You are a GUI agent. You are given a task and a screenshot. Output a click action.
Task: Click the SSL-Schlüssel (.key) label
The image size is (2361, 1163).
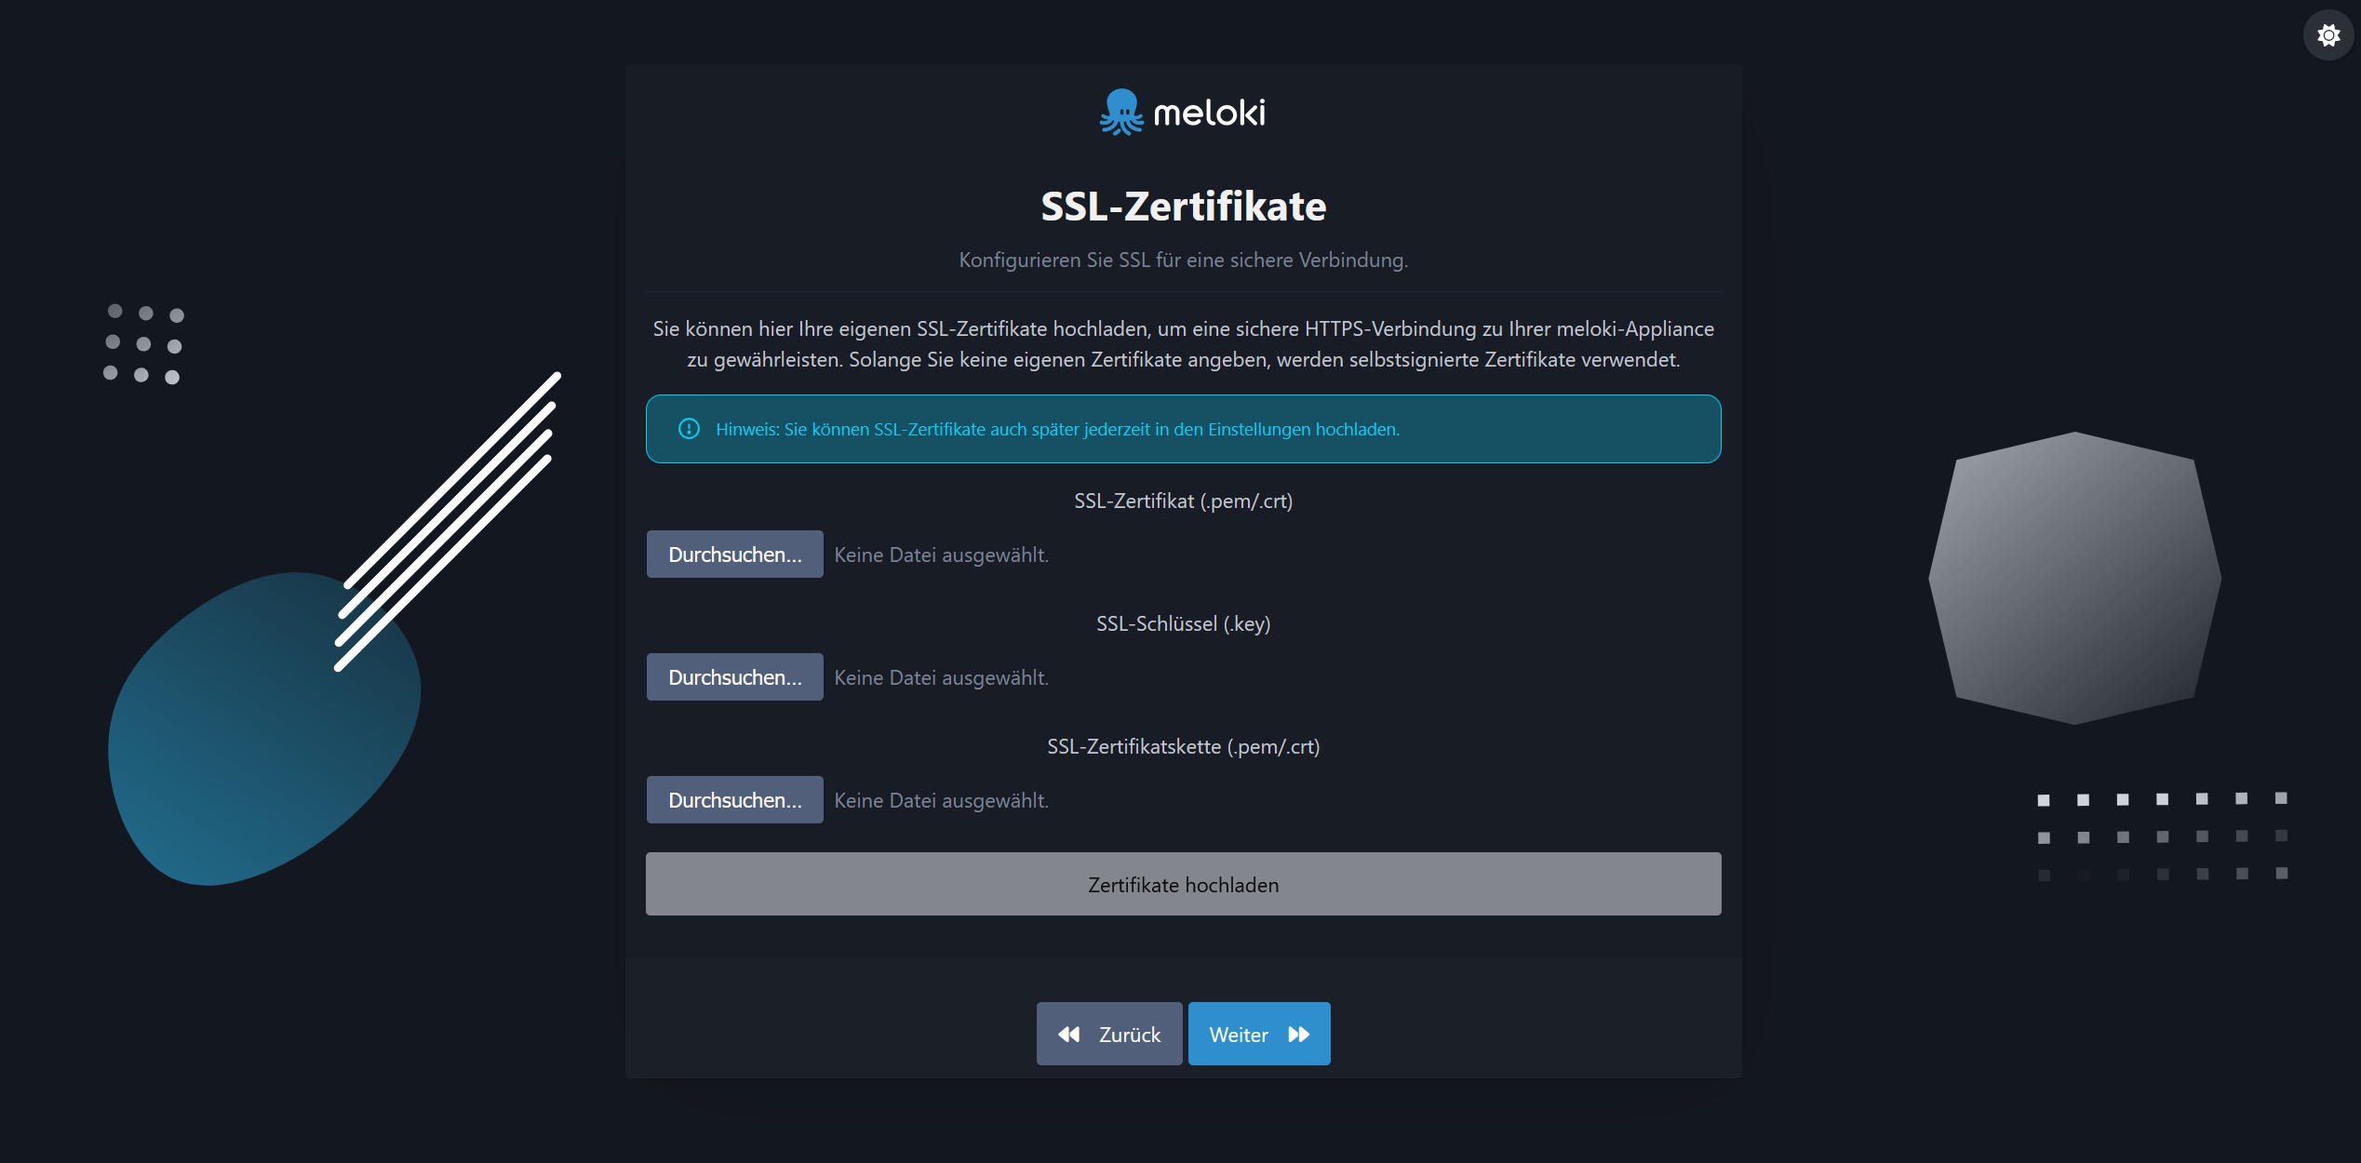1183,623
